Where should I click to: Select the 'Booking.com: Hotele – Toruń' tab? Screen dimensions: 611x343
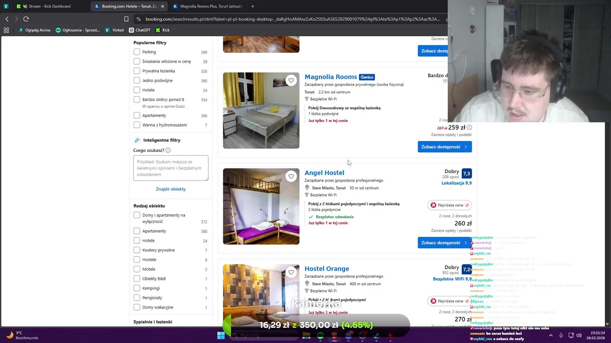129,6
